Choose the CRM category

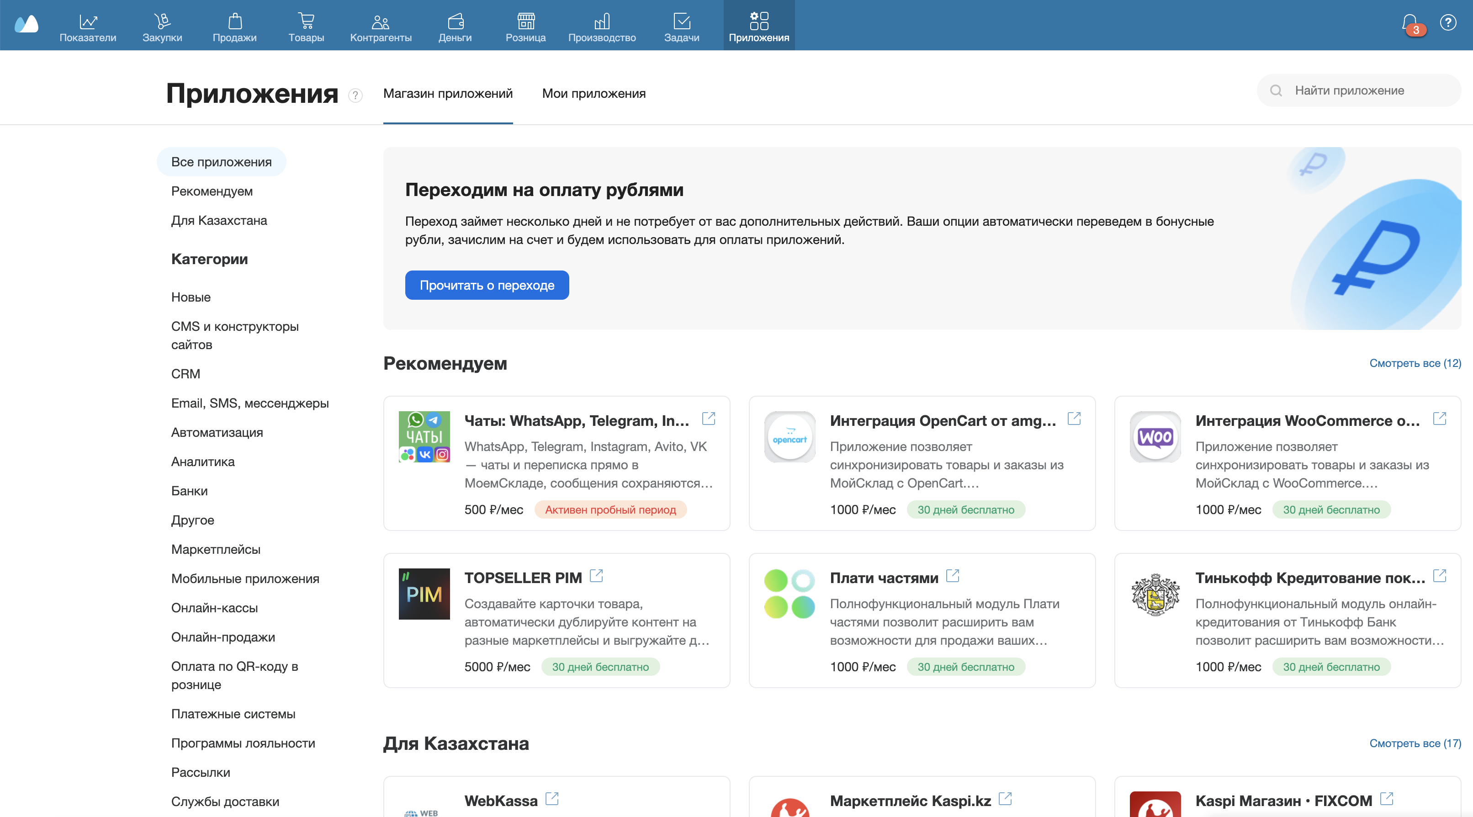186,374
